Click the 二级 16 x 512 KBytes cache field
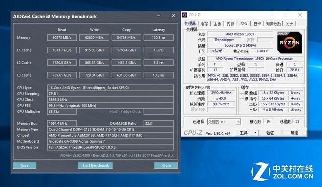322x187 pixels. pos(273,104)
